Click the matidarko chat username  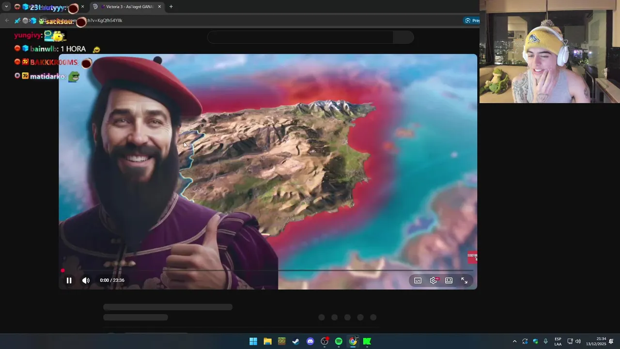(47, 76)
